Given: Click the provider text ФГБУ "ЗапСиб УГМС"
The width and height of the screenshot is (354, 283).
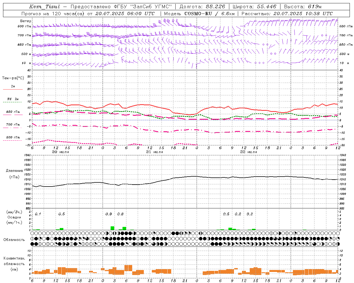Looking at the screenshot, I should click(x=143, y=7).
